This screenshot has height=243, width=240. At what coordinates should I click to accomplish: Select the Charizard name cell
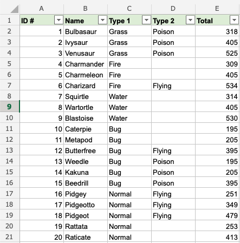[86, 86]
